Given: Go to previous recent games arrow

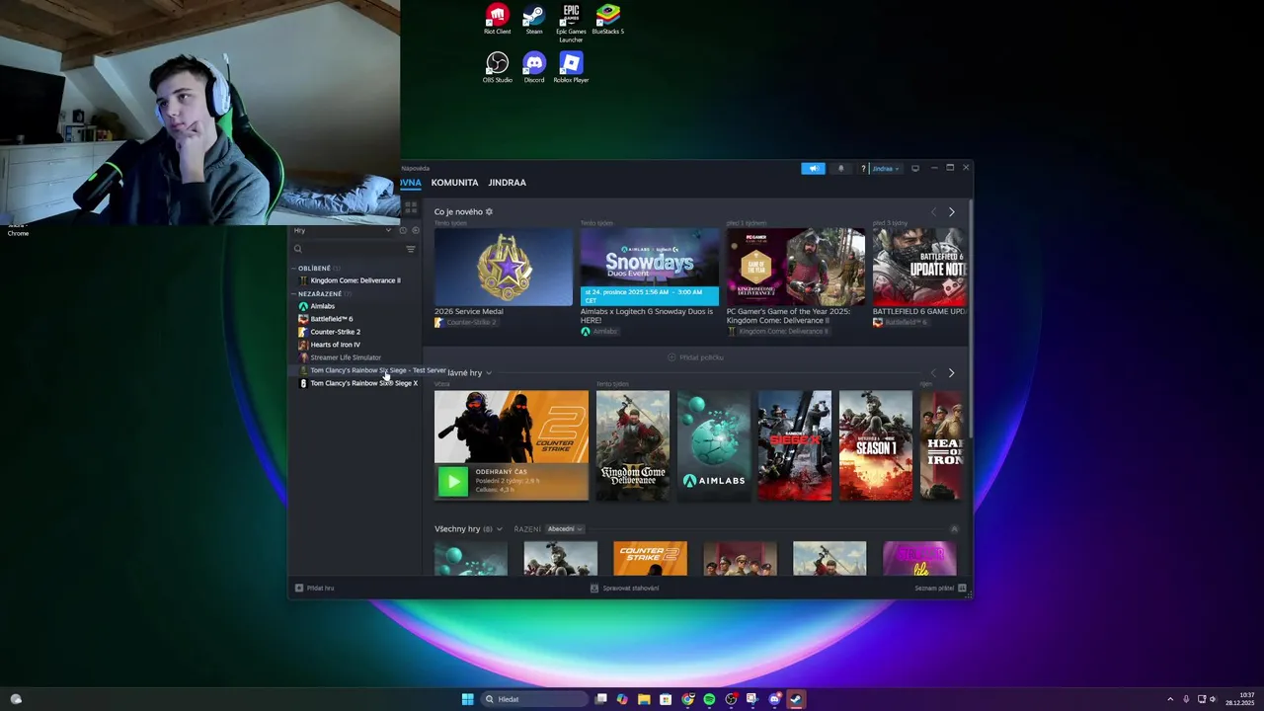Looking at the screenshot, I should pyautogui.click(x=933, y=373).
